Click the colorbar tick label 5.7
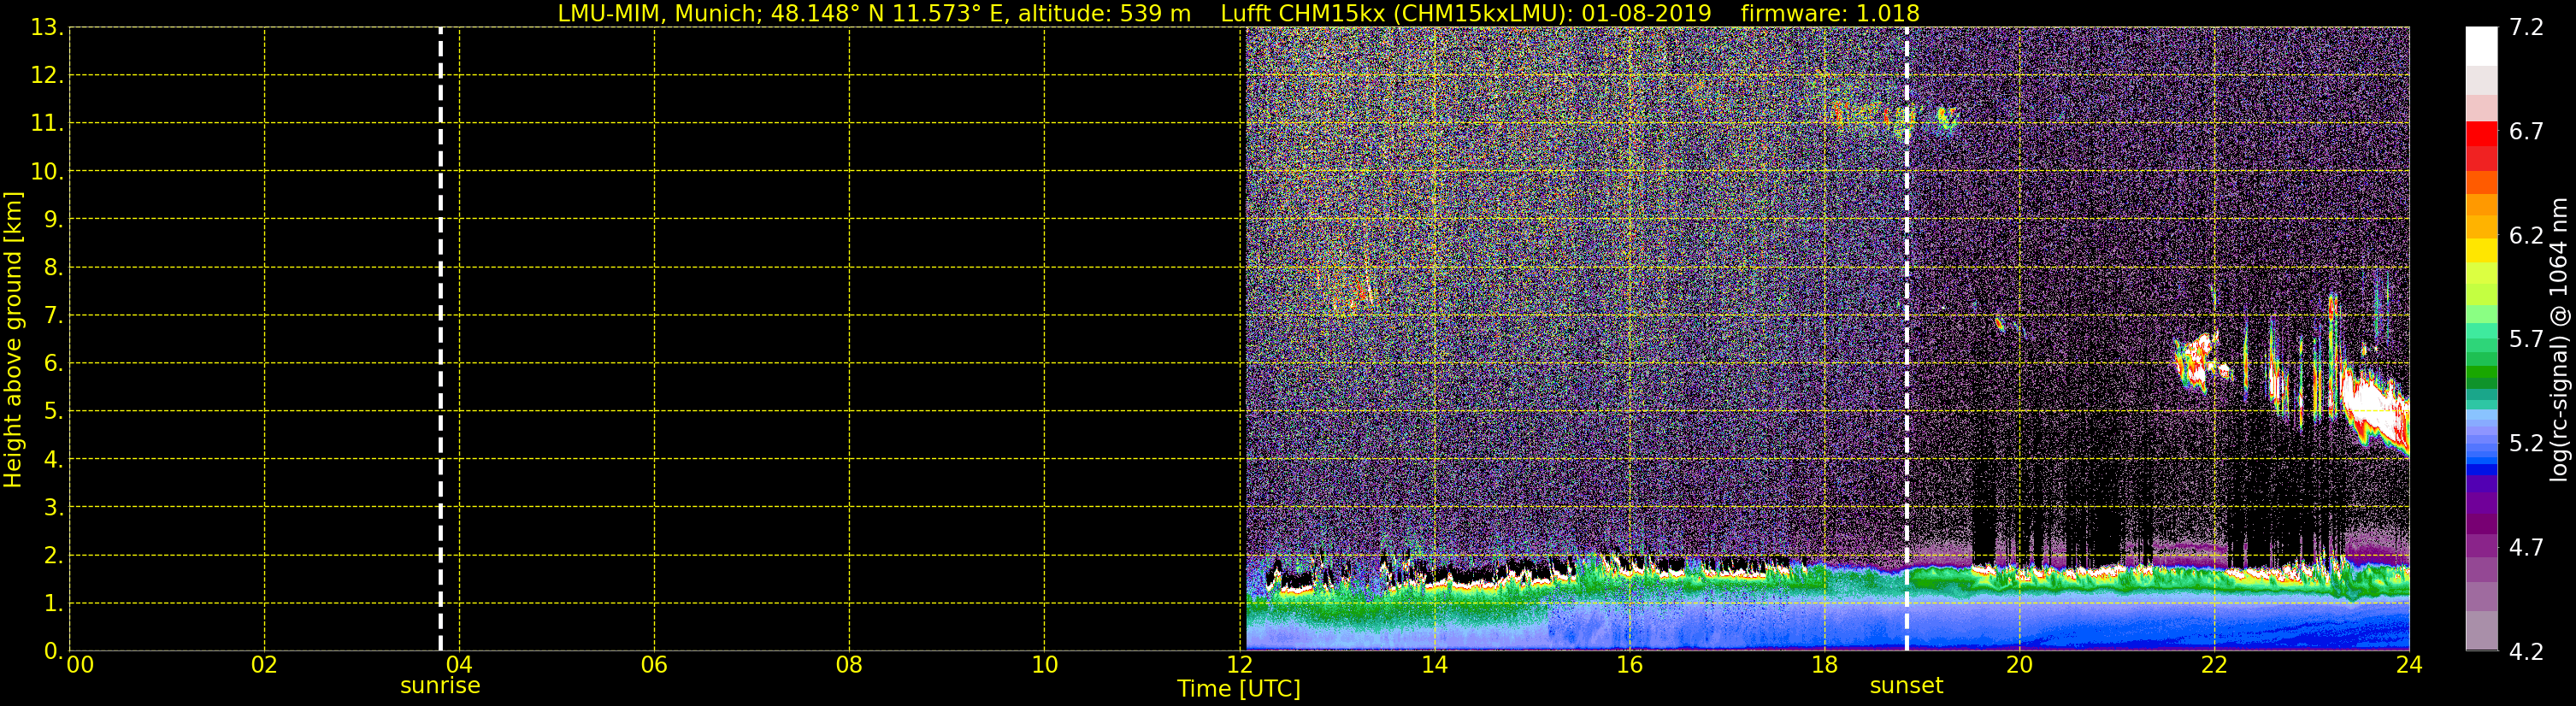 tap(2526, 339)
